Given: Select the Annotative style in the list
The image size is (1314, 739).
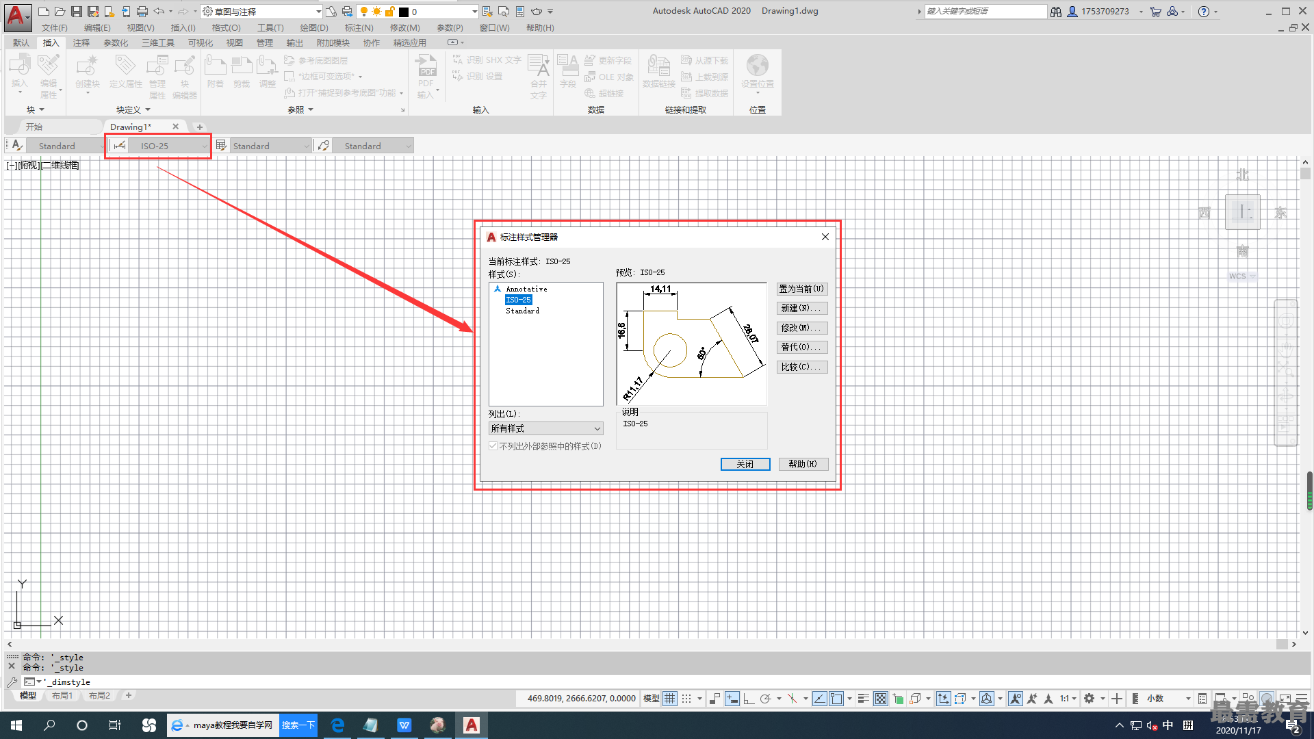Looking at the screenshot, I should click(x=526, y=289).
